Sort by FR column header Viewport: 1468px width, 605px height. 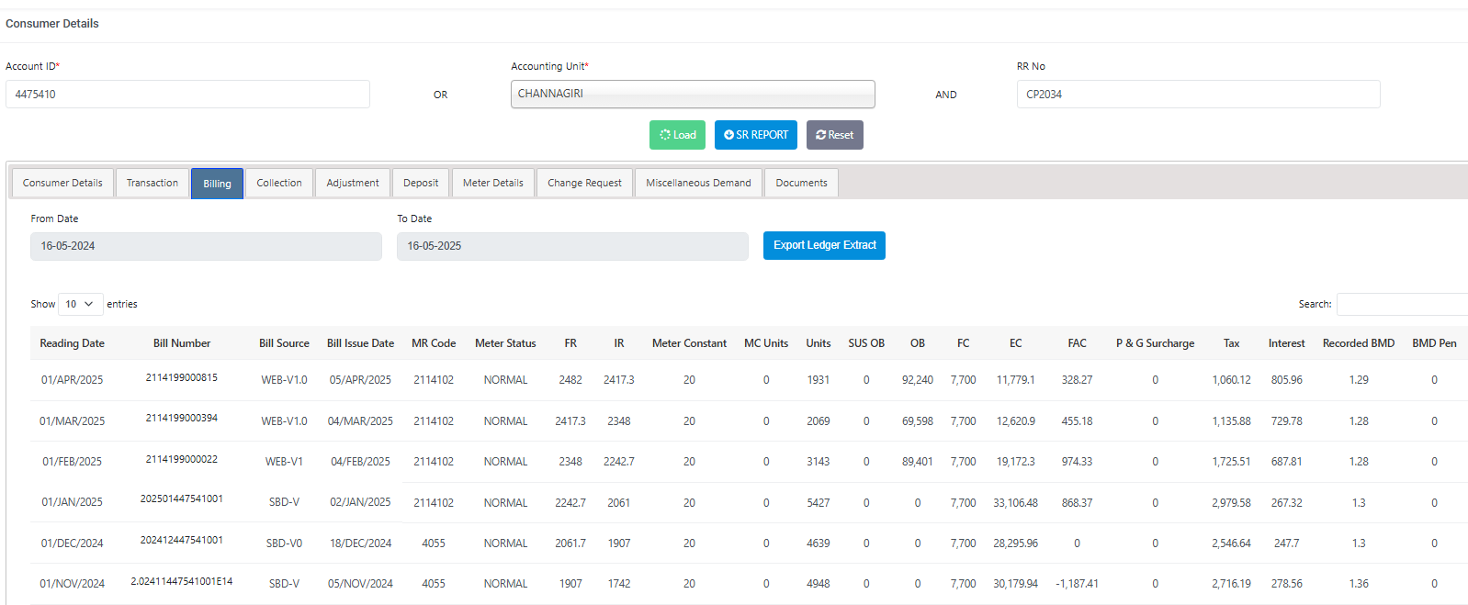(570, 343)
